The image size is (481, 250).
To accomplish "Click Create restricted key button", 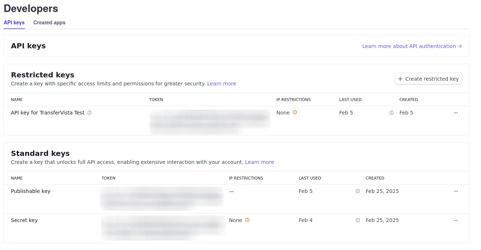I will pos(428,79).
